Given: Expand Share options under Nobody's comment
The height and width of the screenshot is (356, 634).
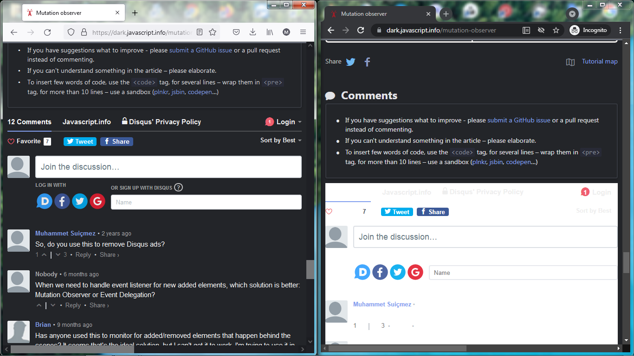Looking at the screenshot, I should tap(99, 305).
